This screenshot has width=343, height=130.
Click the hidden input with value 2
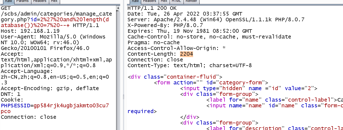click(x=249, y=88)
